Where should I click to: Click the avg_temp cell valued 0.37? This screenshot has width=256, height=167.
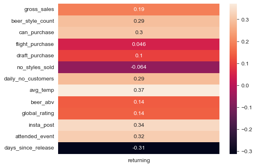click(139, 90)
